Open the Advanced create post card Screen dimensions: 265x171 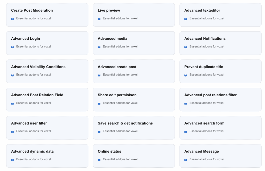click(117, 67)
